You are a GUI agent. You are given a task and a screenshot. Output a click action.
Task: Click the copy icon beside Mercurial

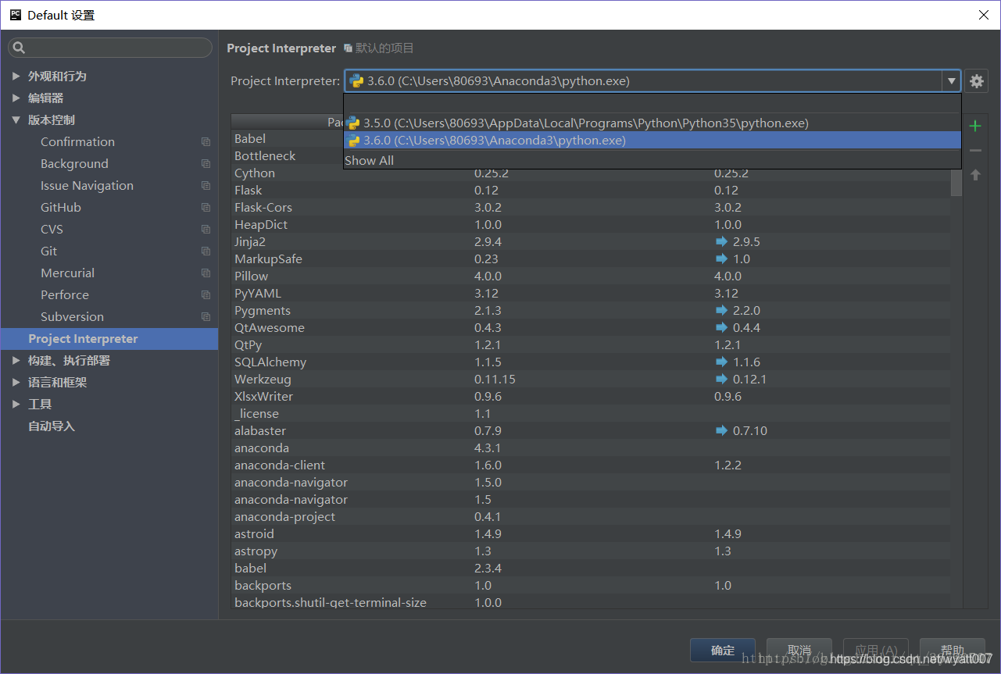[206, 273]
